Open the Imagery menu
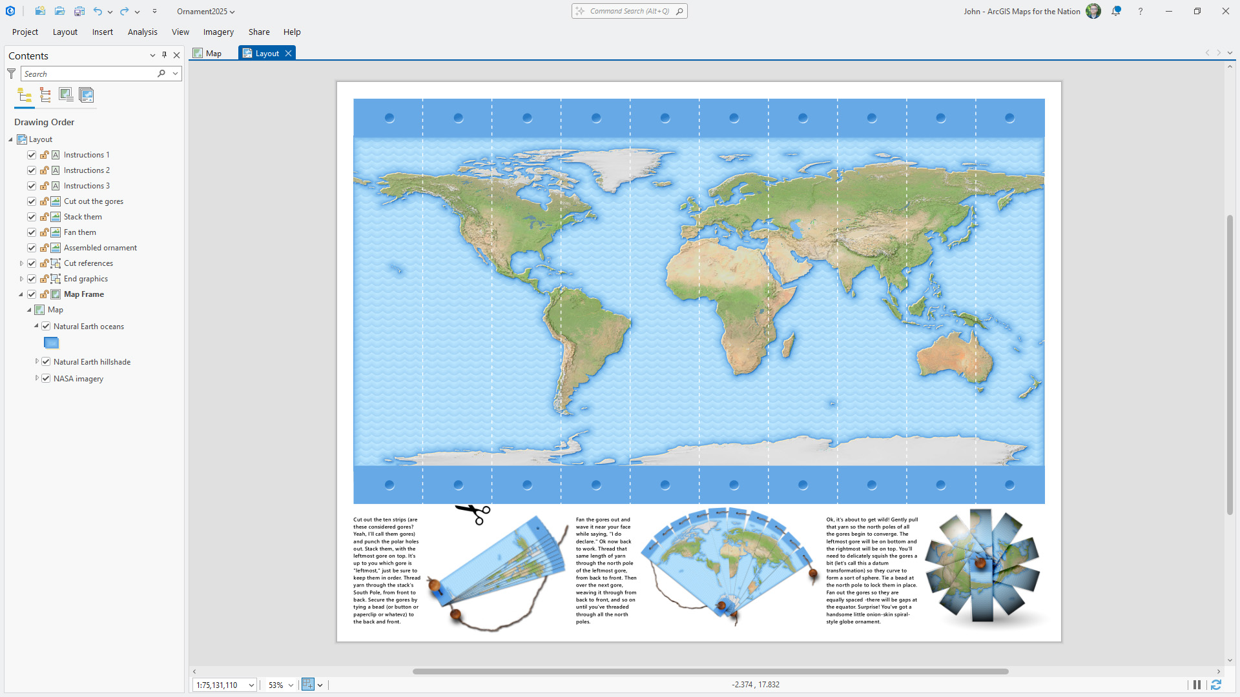The width and height of the screenshot is (1240, 697). (x=218, y=32)
